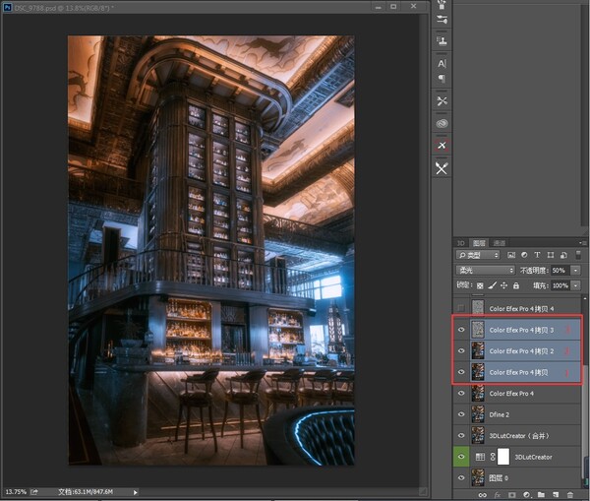The width and height of the screenshot is (590, 501).
Task: Filter layers by shape layers icon
Action: pyautogui.click(x=551, y=255)
